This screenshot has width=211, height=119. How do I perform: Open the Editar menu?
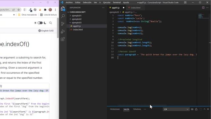[x=78, y=2]
